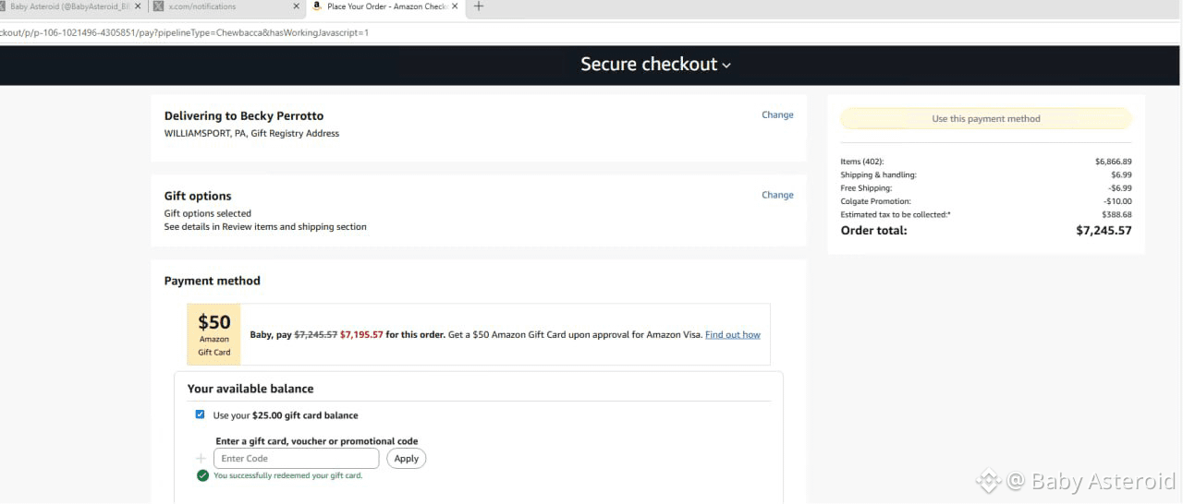This screenshot has width=1183, height=504.
Task: Click the Amazon favicon on the active tab
Action: [x=317, y=6]
